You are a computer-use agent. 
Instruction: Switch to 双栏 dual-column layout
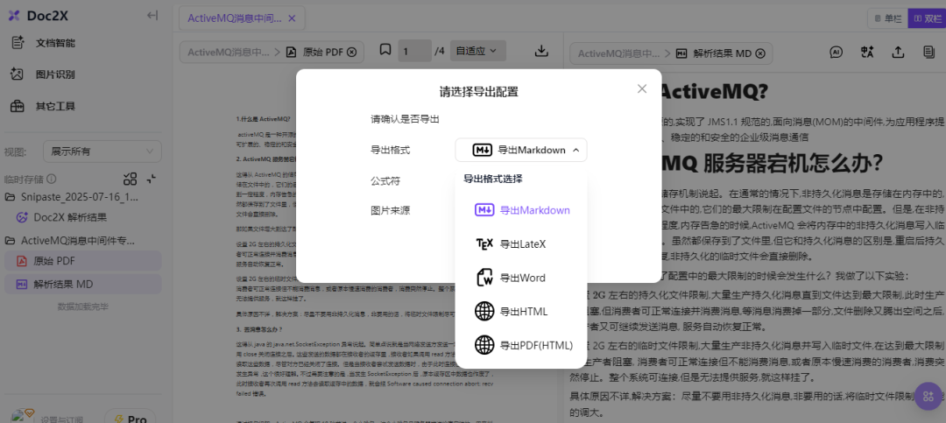click(926, 18)
